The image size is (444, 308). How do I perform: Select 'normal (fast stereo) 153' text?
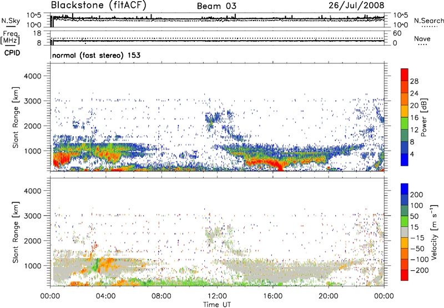tap(96, 55)
